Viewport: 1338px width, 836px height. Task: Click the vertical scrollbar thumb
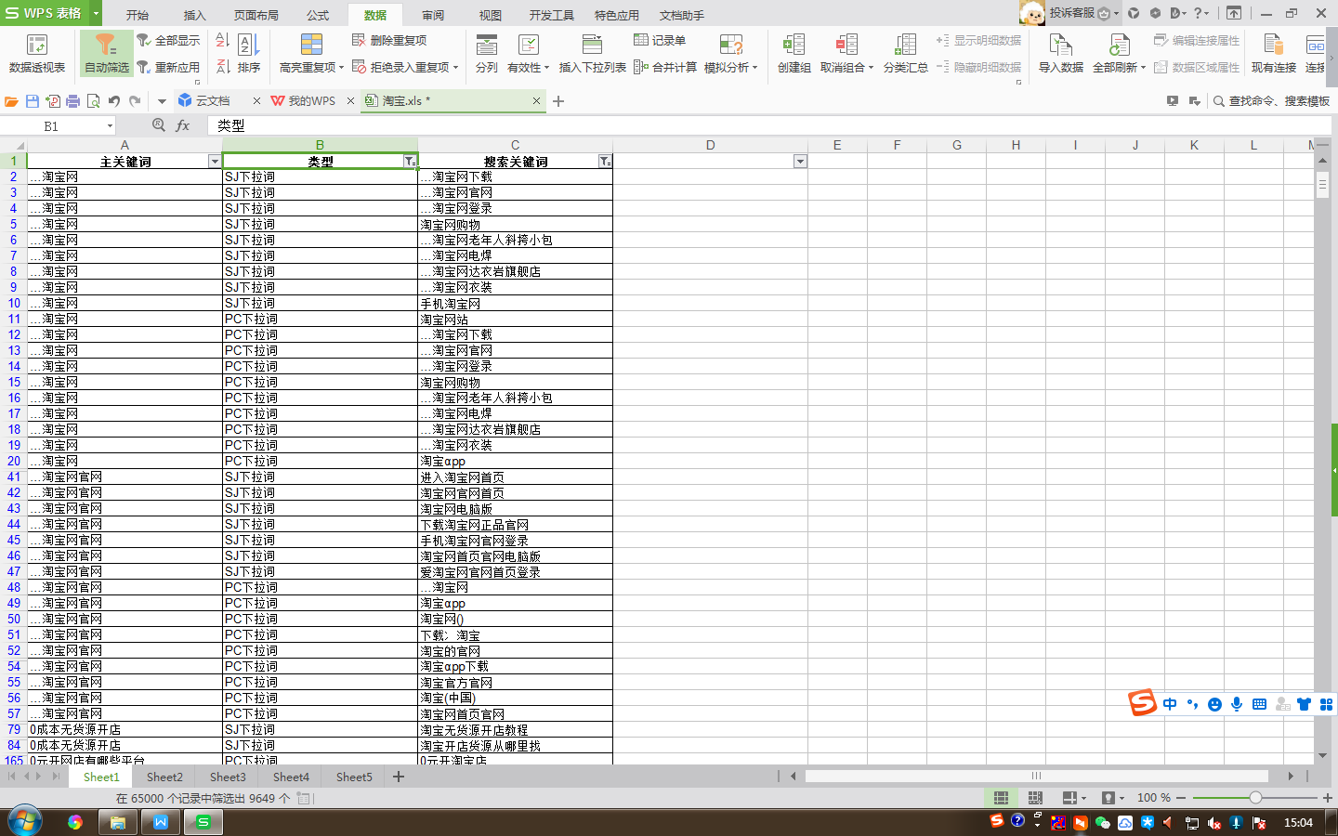1322,185
